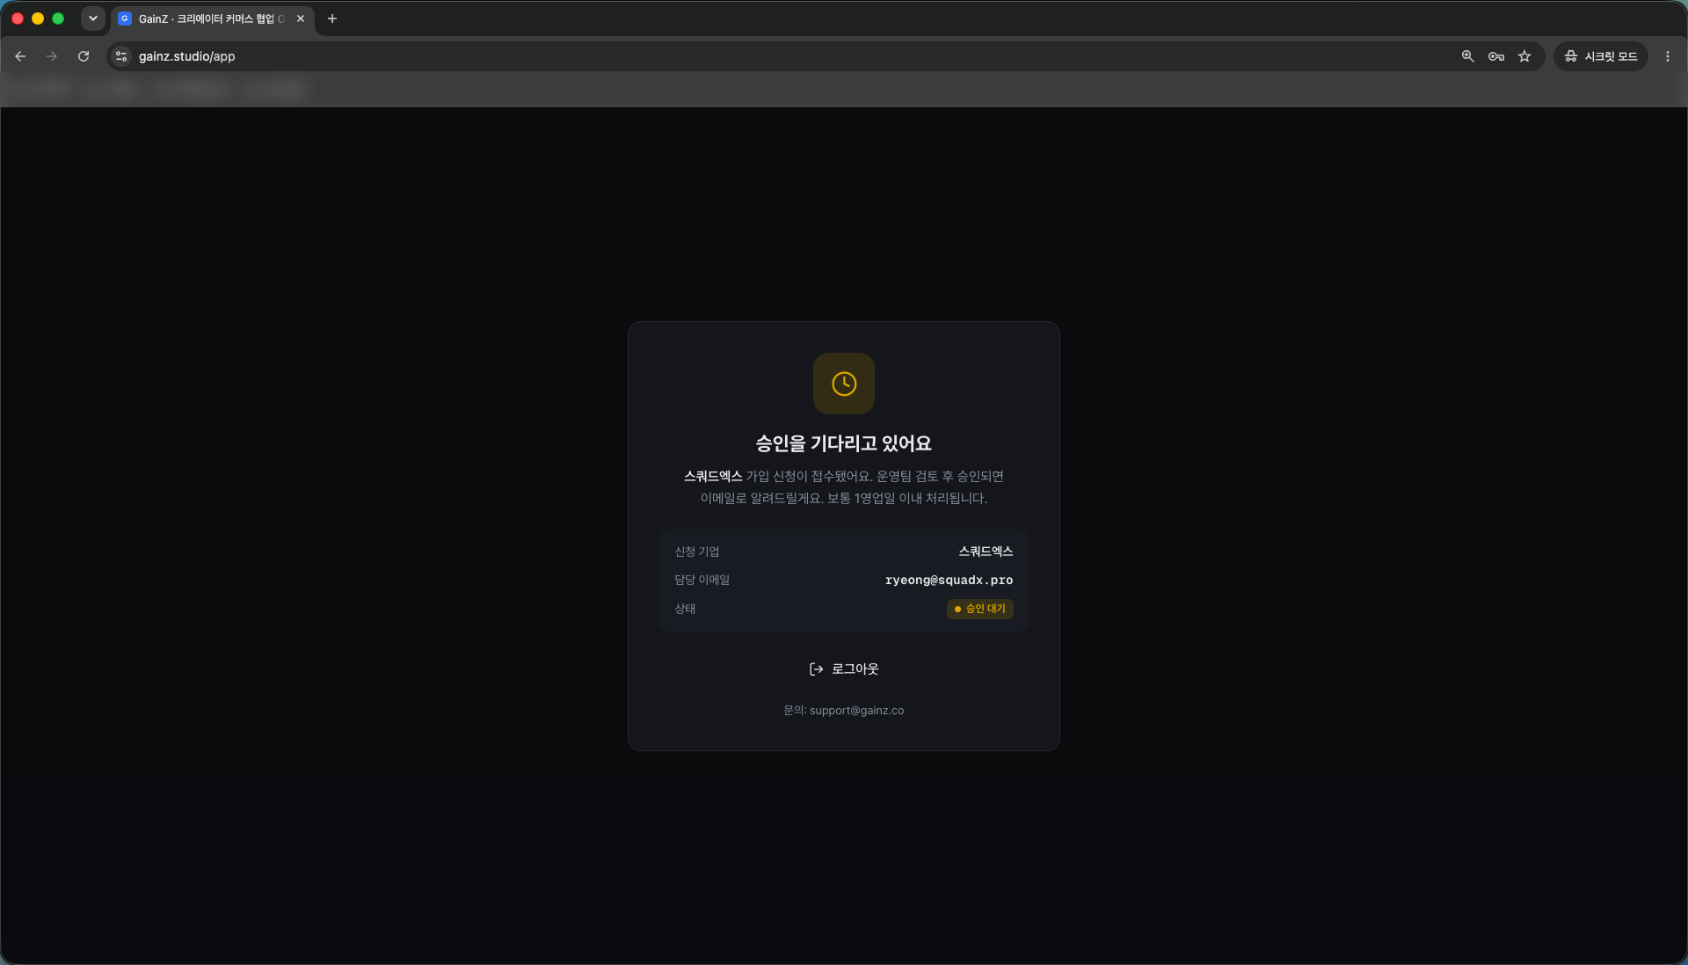Click the ryeong@squadx.pro email text
The width and height of the screenshot is (1688, 965).
click(949, 580)
